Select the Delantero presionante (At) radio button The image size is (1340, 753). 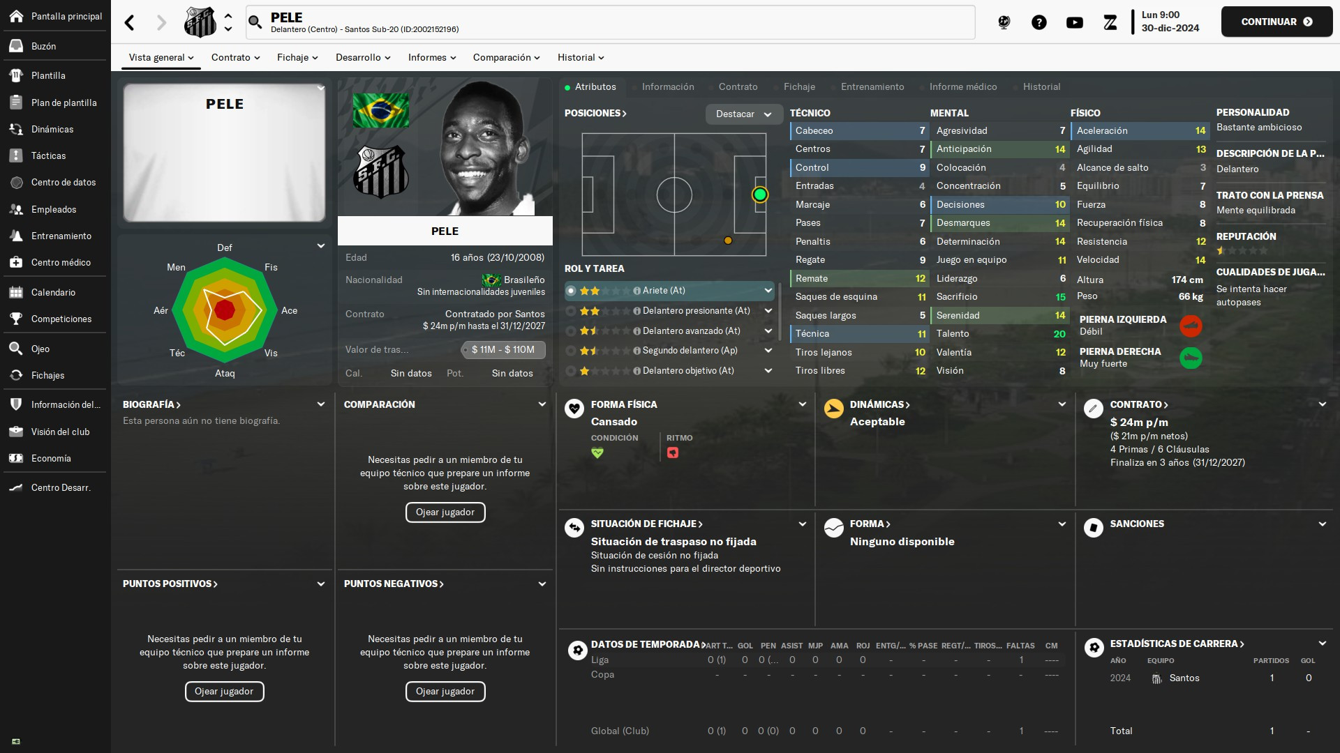coord(571,311)
